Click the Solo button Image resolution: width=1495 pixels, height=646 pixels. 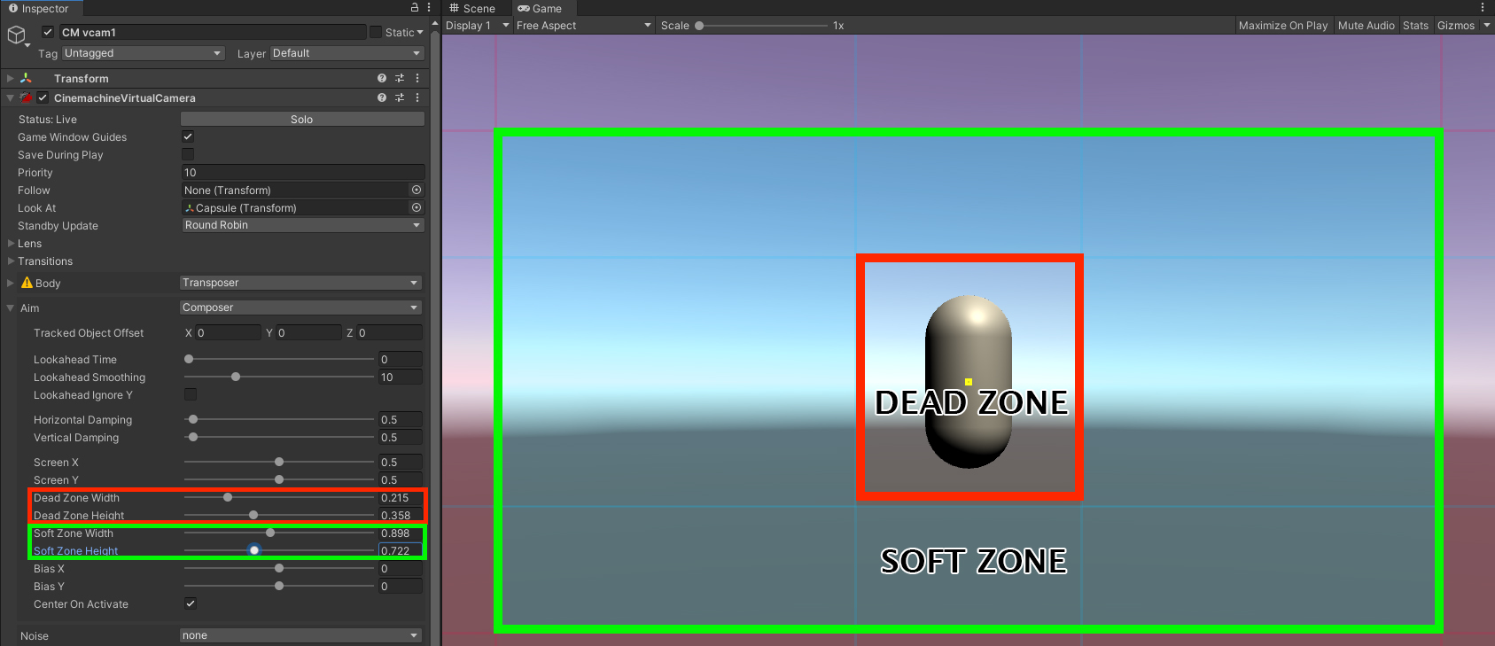[302, 119]
